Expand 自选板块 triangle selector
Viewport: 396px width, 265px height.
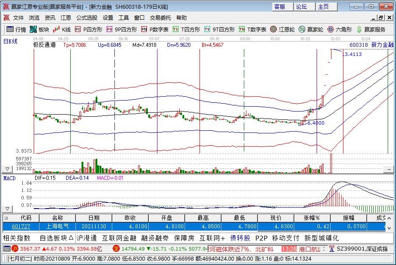(x=71, y=237)
